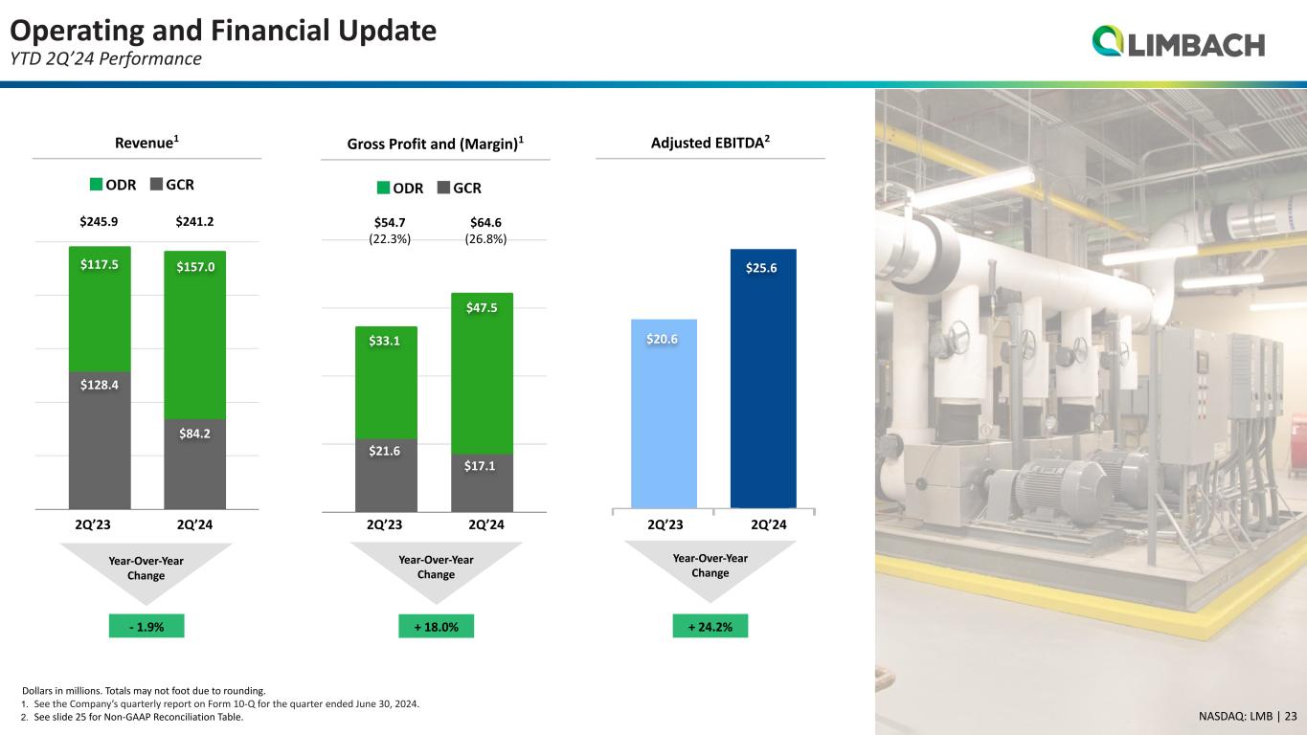
Task: Click the Gross Profit and (Margin) chart title
Action: pyautogui.click(x=436, y=144)
